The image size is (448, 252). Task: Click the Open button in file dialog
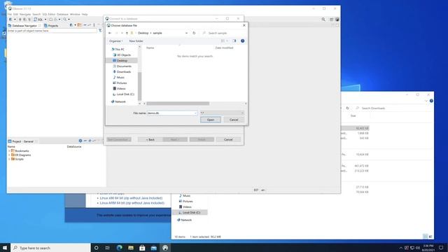(x=211, y=120)
